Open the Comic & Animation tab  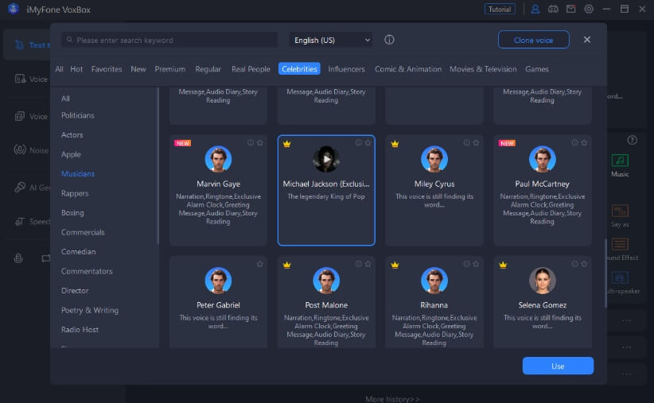pos(408,69)
